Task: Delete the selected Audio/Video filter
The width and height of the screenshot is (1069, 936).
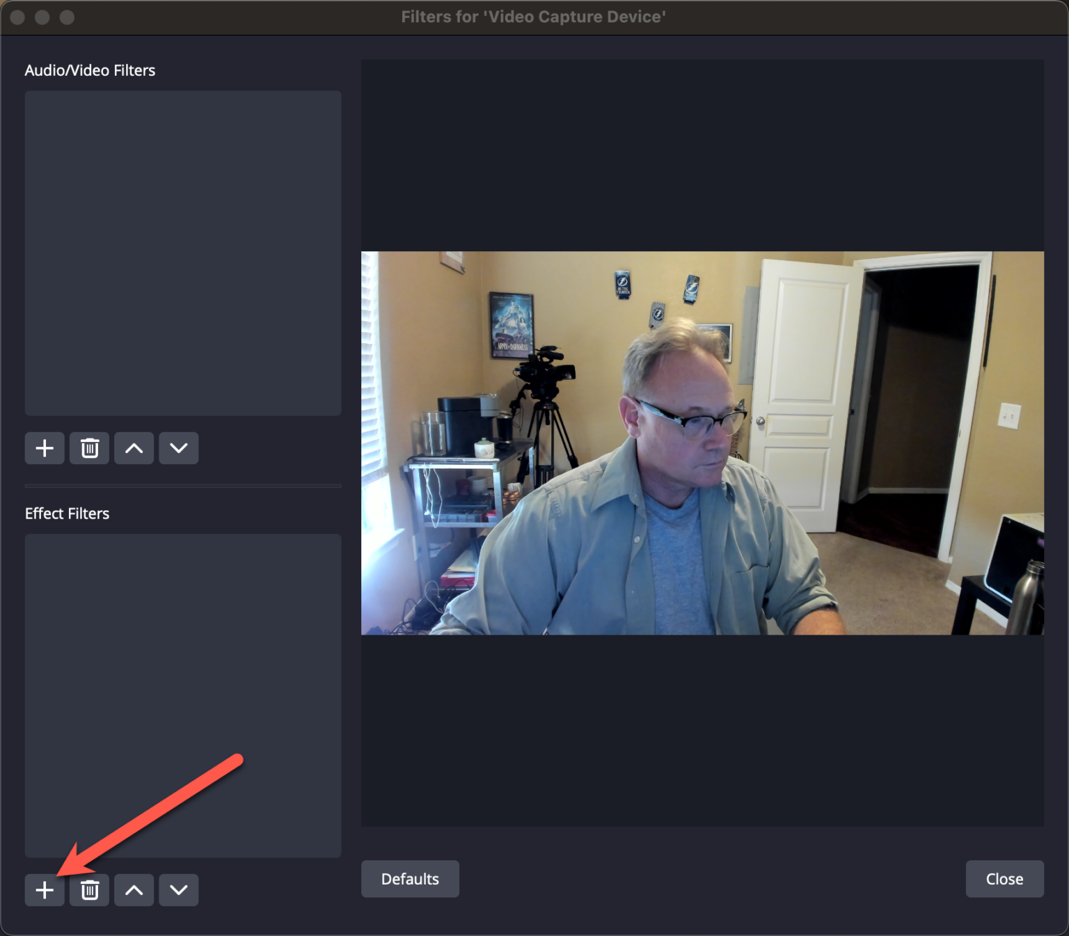Action: click(89, 447)
